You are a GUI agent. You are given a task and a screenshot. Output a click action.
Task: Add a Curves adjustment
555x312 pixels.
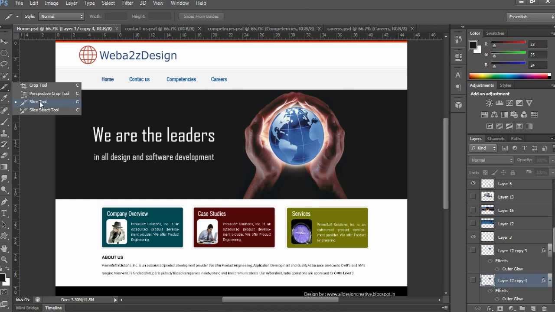click(509, 103)
